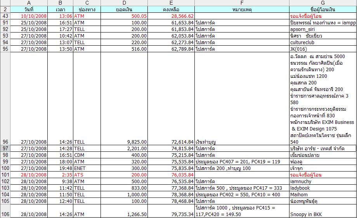Click the เวลา header cell

pyautogui.click(x=60, y=10)
